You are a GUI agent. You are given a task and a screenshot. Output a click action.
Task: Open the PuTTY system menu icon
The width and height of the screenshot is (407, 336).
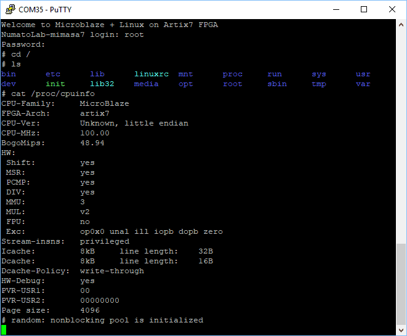point(10,9)
